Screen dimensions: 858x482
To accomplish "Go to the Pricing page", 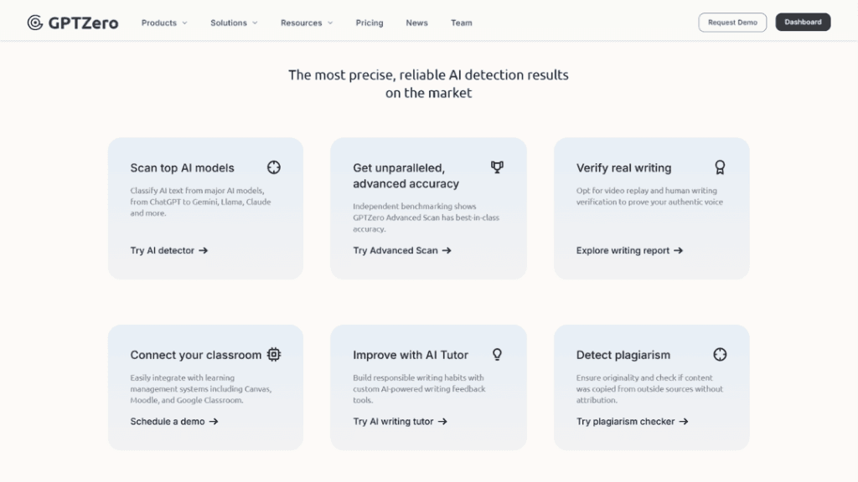I will [370, 23].
